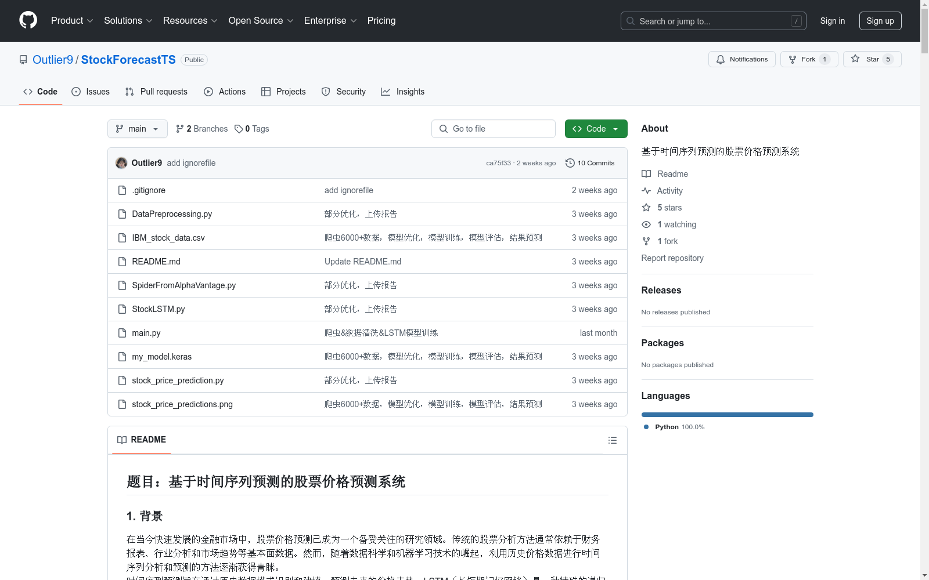Open stock_price_predictions.png file
This screenshot has width=929, height=580.
coord(182,404)
